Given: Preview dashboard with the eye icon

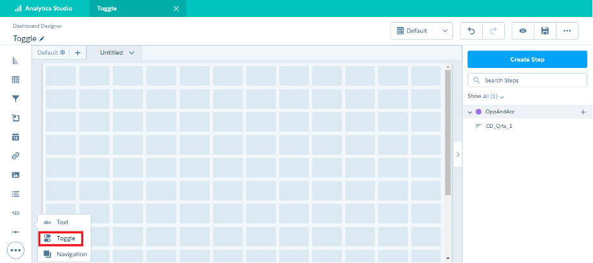Looking at the screenshot, I should coord(522,31).
